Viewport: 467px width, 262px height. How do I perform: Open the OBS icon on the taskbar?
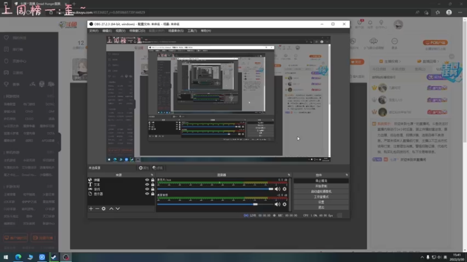tap(66, 257)
